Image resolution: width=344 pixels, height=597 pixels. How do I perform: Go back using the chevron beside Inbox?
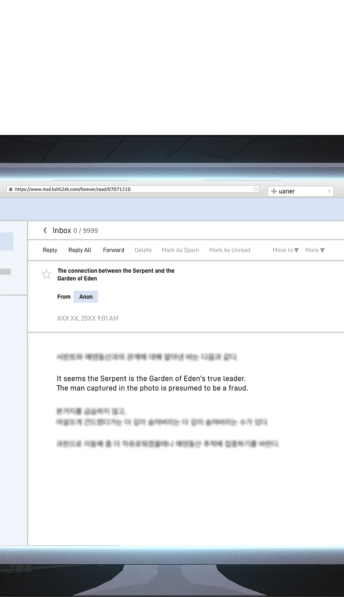[x=45, y=231]
